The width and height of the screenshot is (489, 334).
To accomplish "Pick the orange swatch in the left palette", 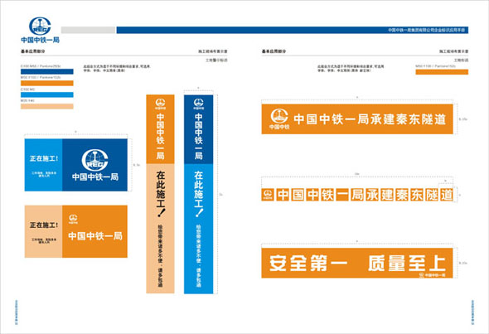I will coord(47,83).
